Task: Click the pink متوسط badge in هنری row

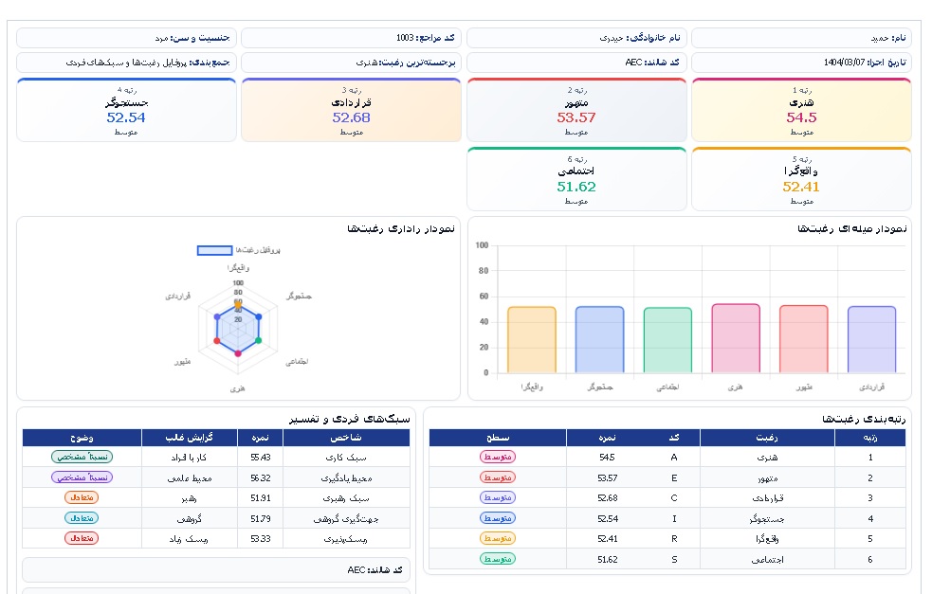Action: (498, 457)
